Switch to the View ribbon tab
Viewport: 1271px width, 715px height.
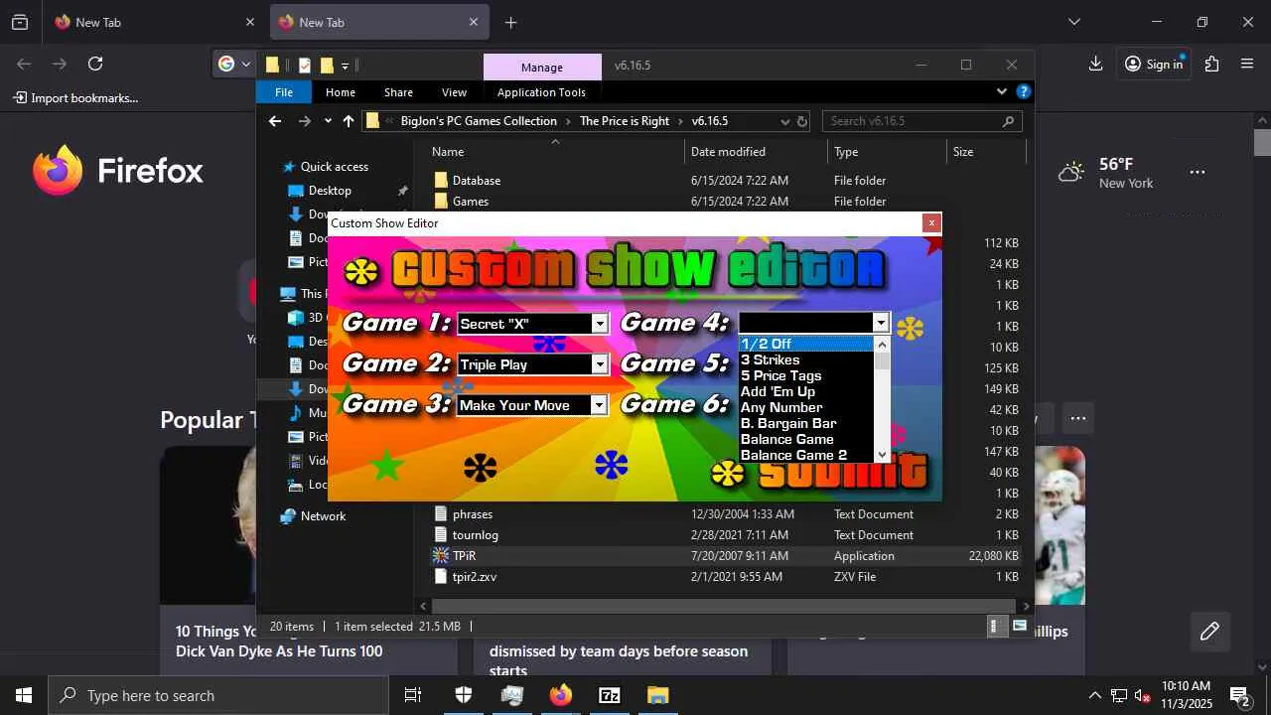pyautogui.click(x=454, y=92)
